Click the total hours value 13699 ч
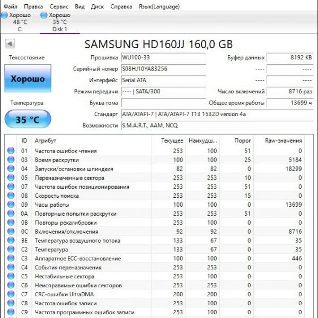 click(x=290, y=103)
